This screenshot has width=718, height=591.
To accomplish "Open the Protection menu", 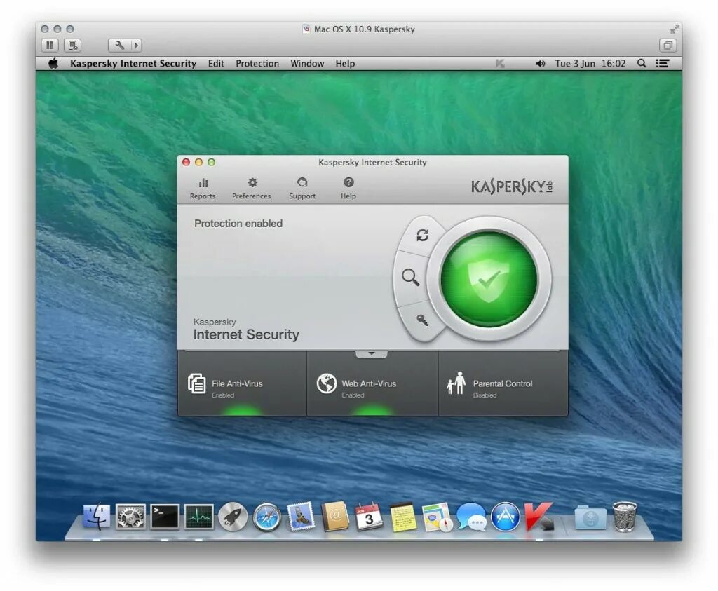I will 257,64.
